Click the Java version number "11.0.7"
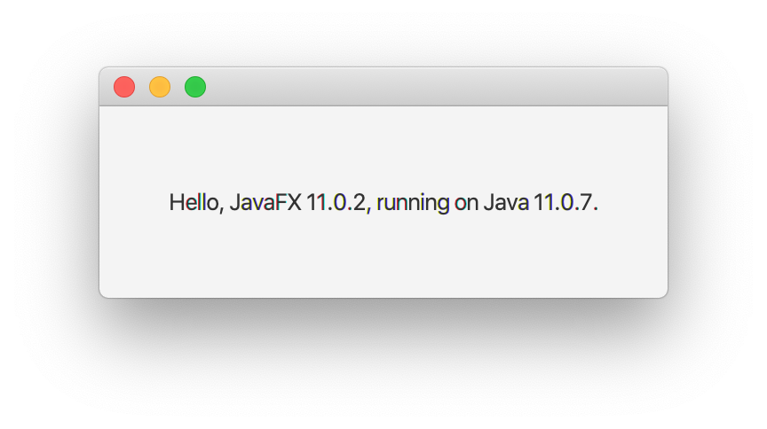Screen dimensions: 767x429 pos(562,203)
